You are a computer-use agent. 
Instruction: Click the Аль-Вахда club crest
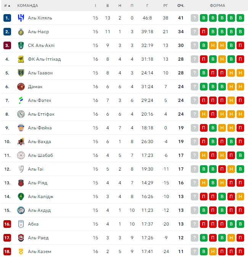[21, 142]
